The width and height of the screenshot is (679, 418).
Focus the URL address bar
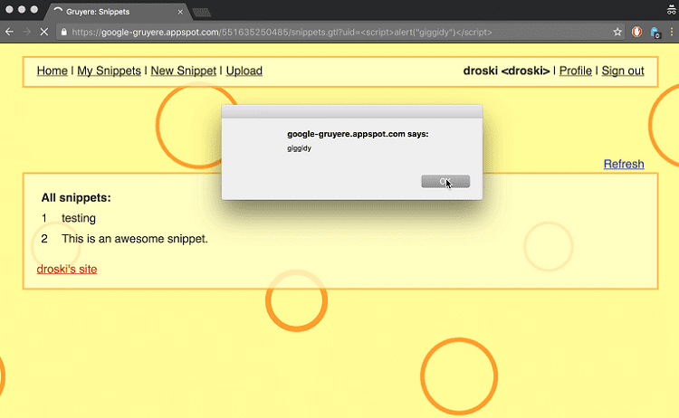339,32
